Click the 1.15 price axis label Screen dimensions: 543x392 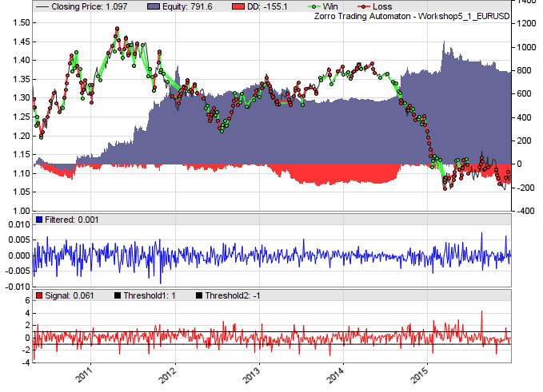22,155
